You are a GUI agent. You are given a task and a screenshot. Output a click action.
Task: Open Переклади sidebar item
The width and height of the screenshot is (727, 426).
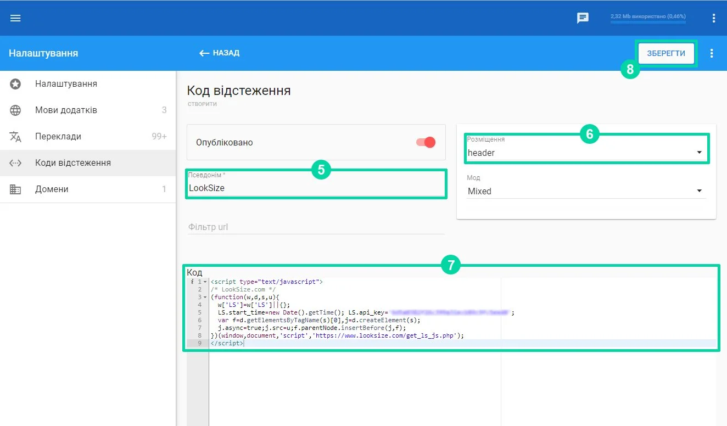click(88, 137)
